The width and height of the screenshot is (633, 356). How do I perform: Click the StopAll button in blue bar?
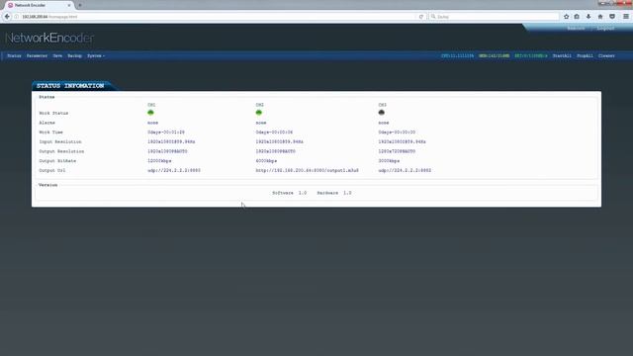click(585, 55)
